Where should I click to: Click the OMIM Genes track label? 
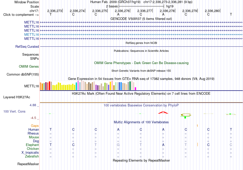[x=29, y=67]
